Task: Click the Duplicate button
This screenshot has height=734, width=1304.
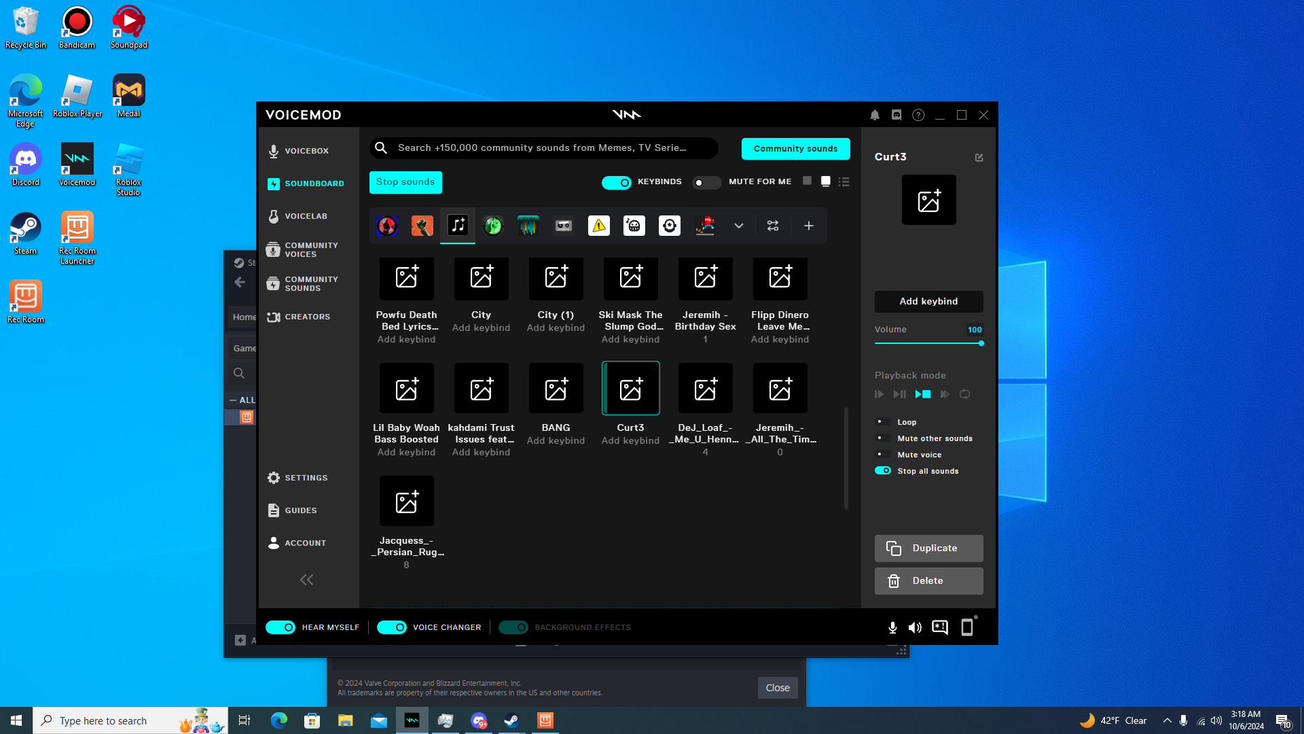Action: tap(928, 548)
